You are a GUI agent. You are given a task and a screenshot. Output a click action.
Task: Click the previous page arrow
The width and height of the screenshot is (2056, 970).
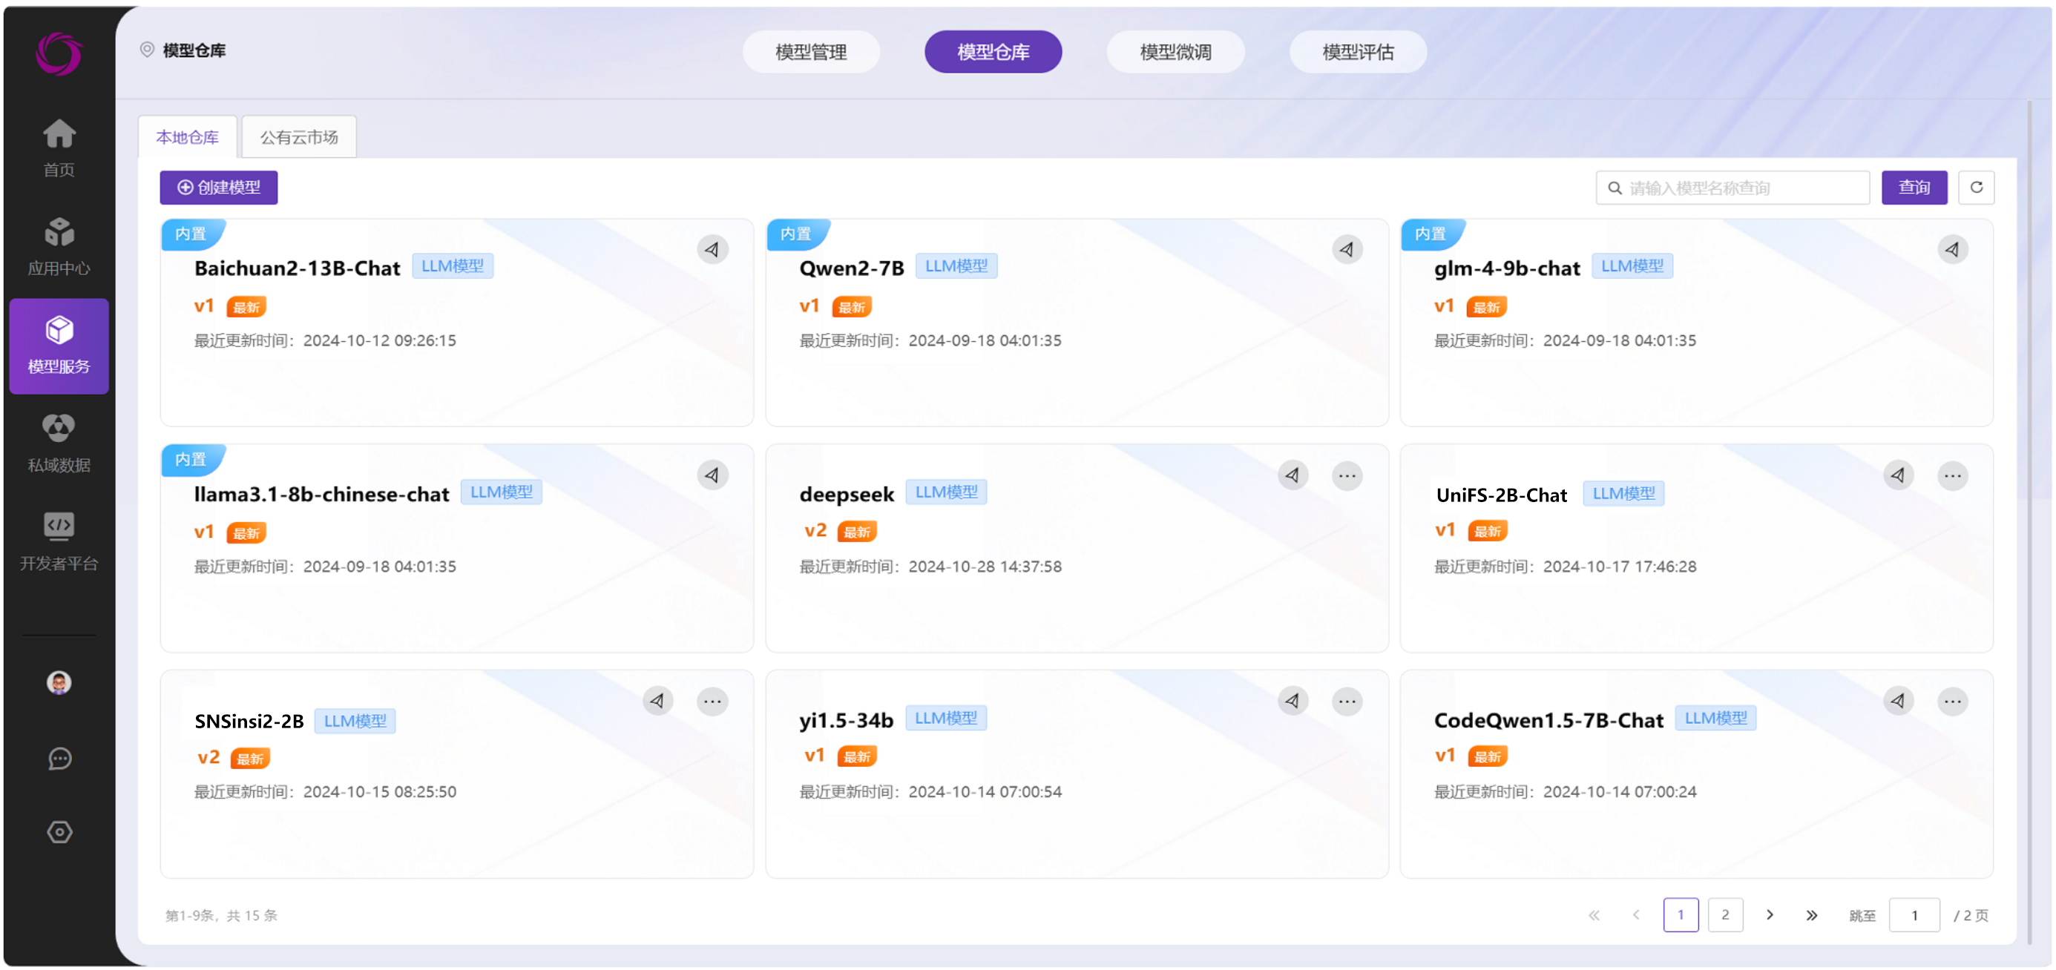pyautogui.click(x=1635, y=915)
